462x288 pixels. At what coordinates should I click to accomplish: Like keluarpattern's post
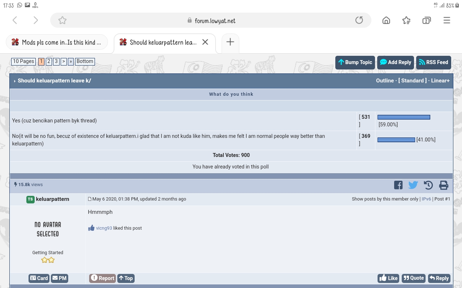pos(388,278)
